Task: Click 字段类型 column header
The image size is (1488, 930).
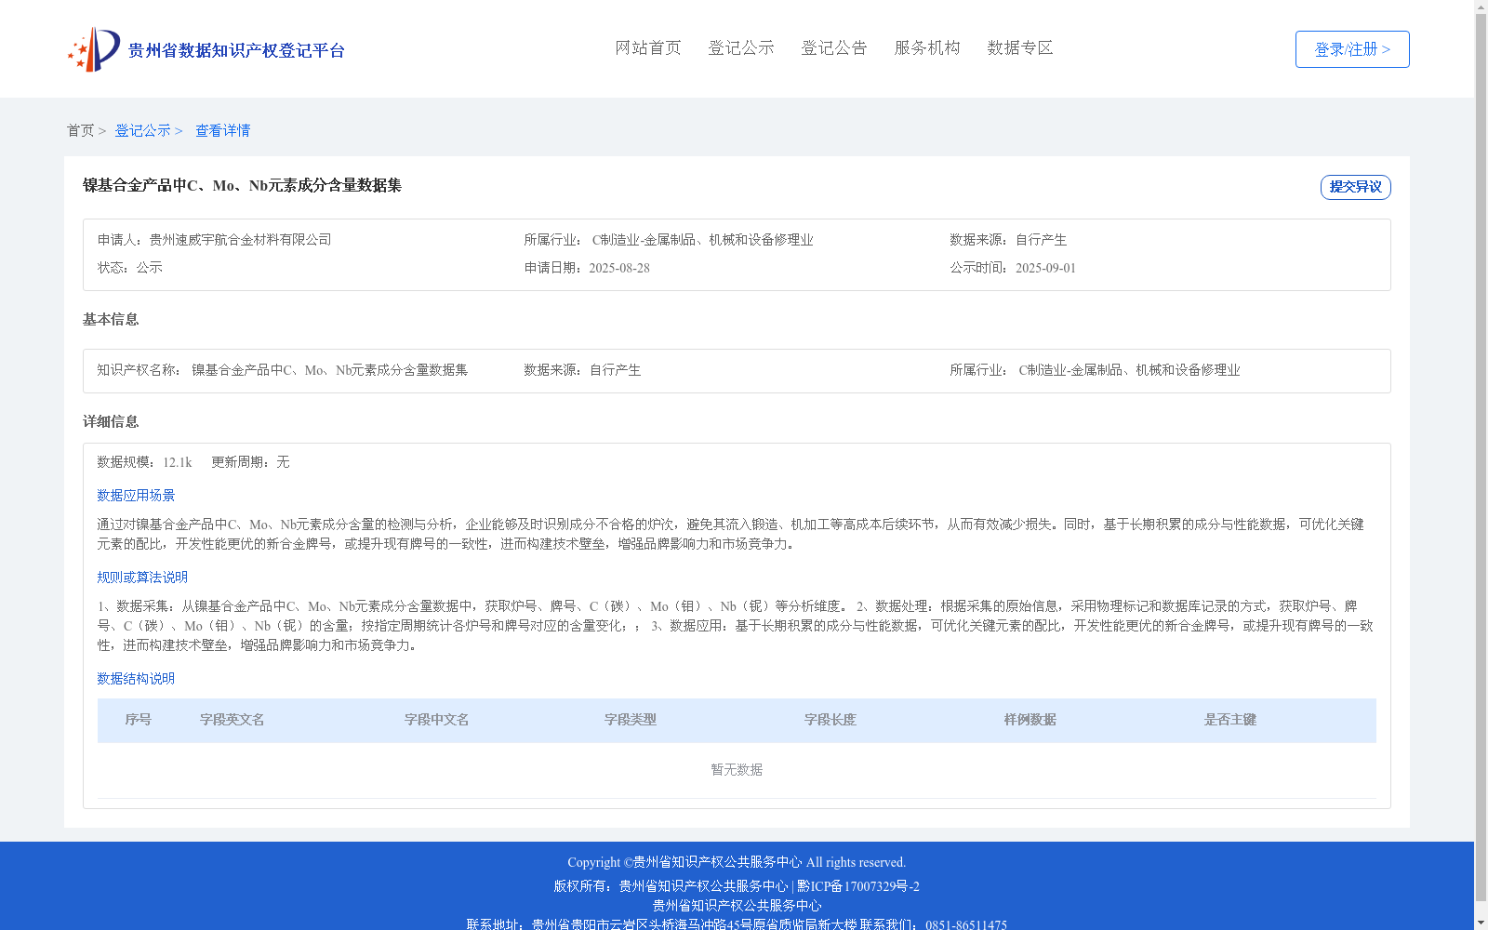Action: pyautogui.click(x=631, y=720)
